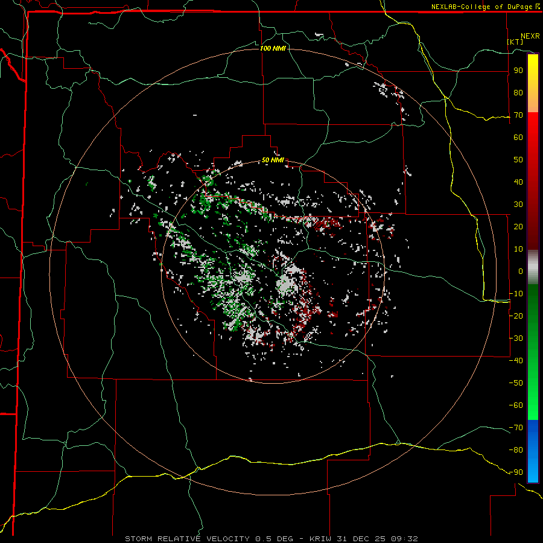Click the -20 value on velocity scale

(x=516, y=316)
